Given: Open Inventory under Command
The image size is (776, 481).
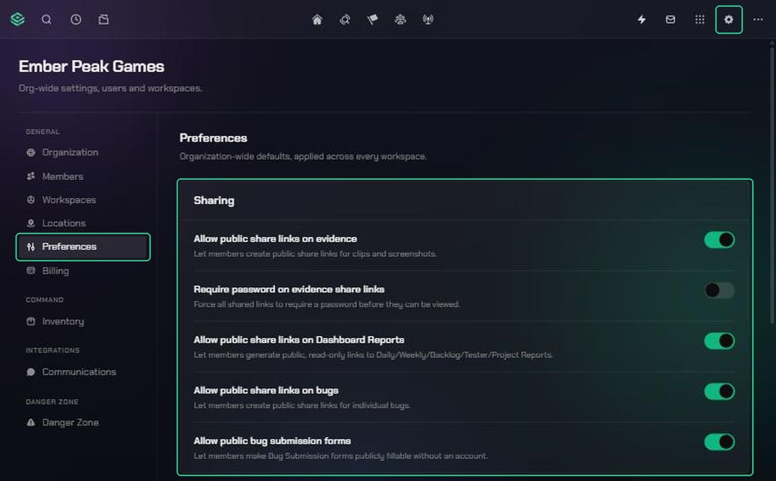Looking at the screenshot, I should pyautogui.click(x=83, y=321).
